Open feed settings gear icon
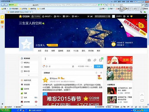This screenshot has height=112, width=149. tap(101, 73)
